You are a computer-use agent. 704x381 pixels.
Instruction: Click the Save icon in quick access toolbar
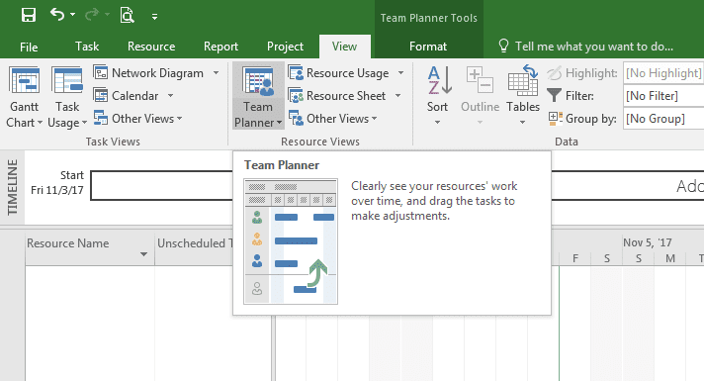point(29,15)
